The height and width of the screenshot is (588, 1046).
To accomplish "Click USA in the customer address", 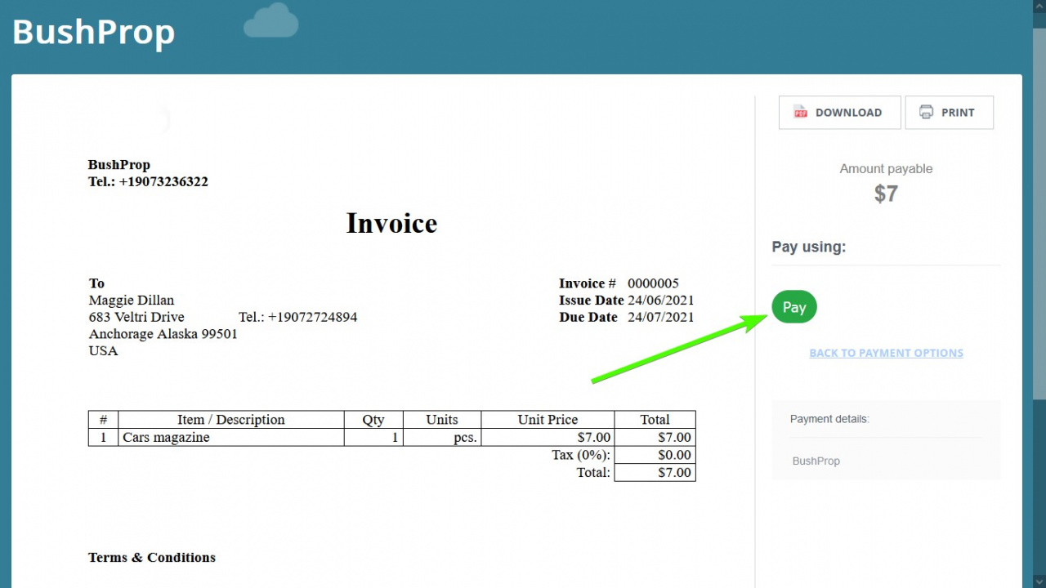I will coord(103,351).
